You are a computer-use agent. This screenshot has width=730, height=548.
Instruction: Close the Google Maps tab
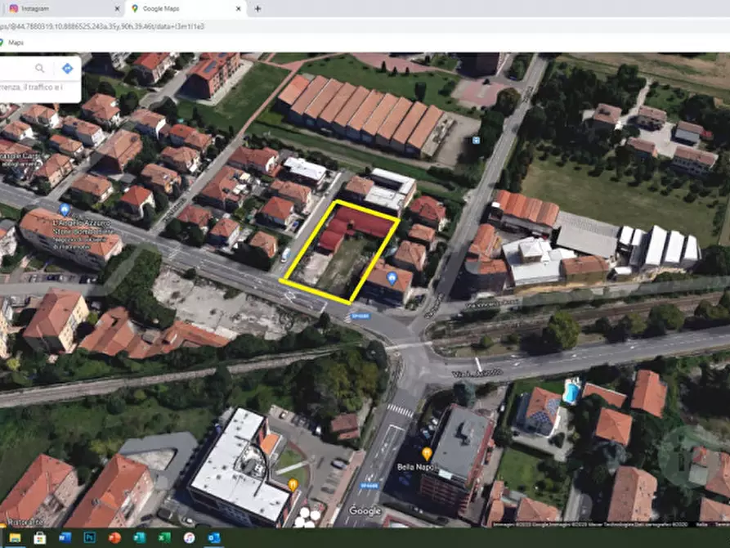239,8
